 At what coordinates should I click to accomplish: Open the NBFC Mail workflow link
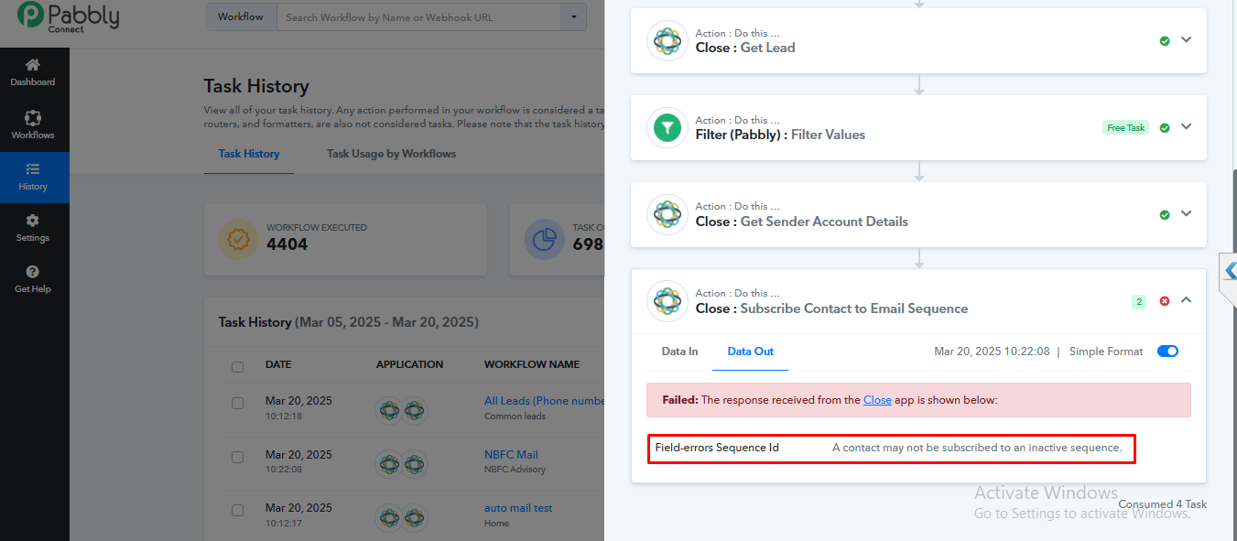511,455
